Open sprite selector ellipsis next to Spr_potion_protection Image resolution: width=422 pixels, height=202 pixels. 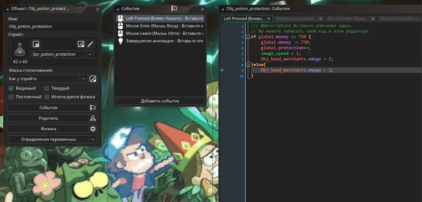pos(90,54)
